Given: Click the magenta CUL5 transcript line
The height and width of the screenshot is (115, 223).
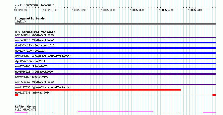Looking at the screenshot, I should pyautogui.click(x=115, y=112).
